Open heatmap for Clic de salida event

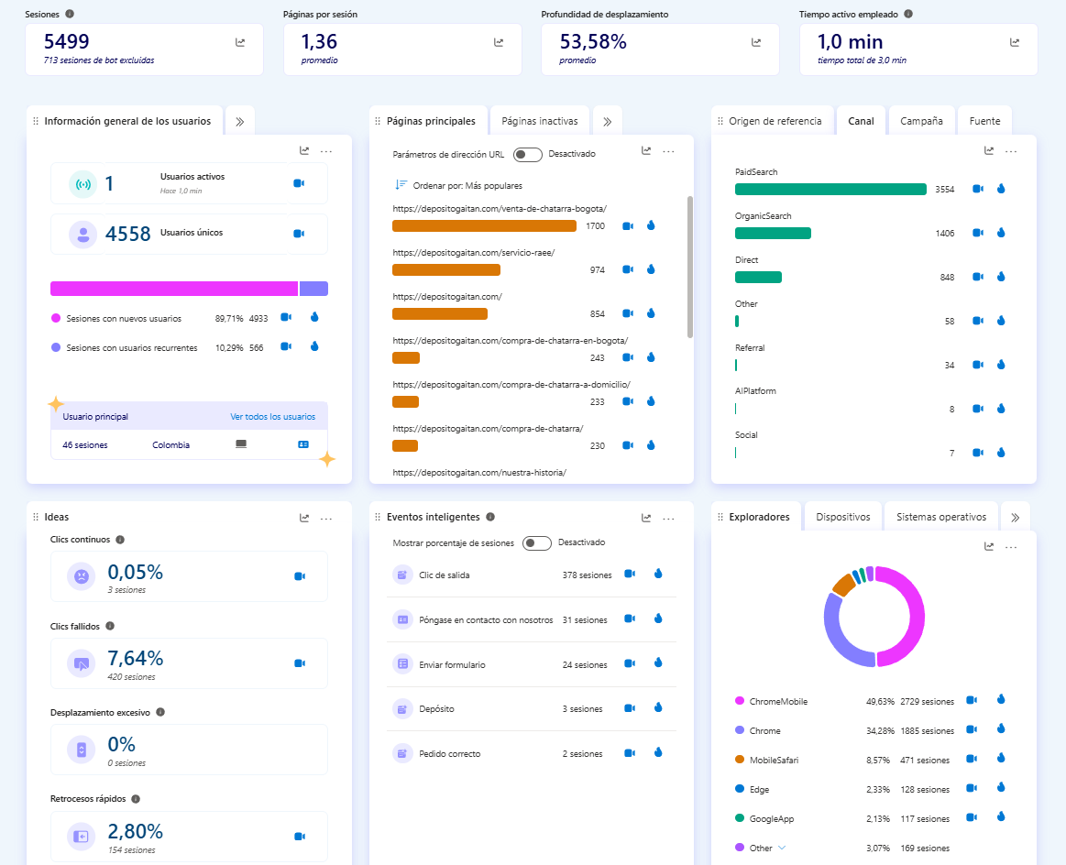point(658,575)
